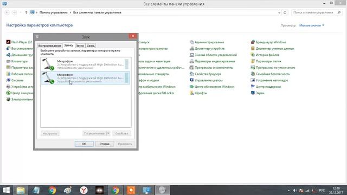Open Домашняя группа icon
Image resolution: width=347 pixels, height=195 pixels.
coord(8,55)
